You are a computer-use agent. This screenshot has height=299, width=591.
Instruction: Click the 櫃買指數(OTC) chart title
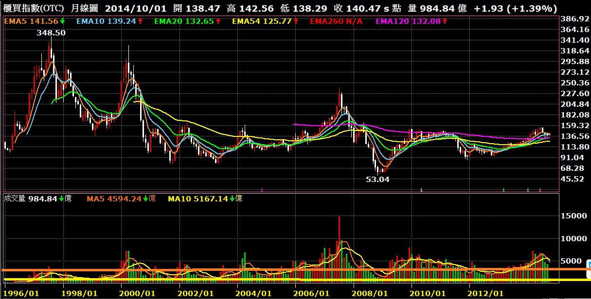(x=34, y=8)
